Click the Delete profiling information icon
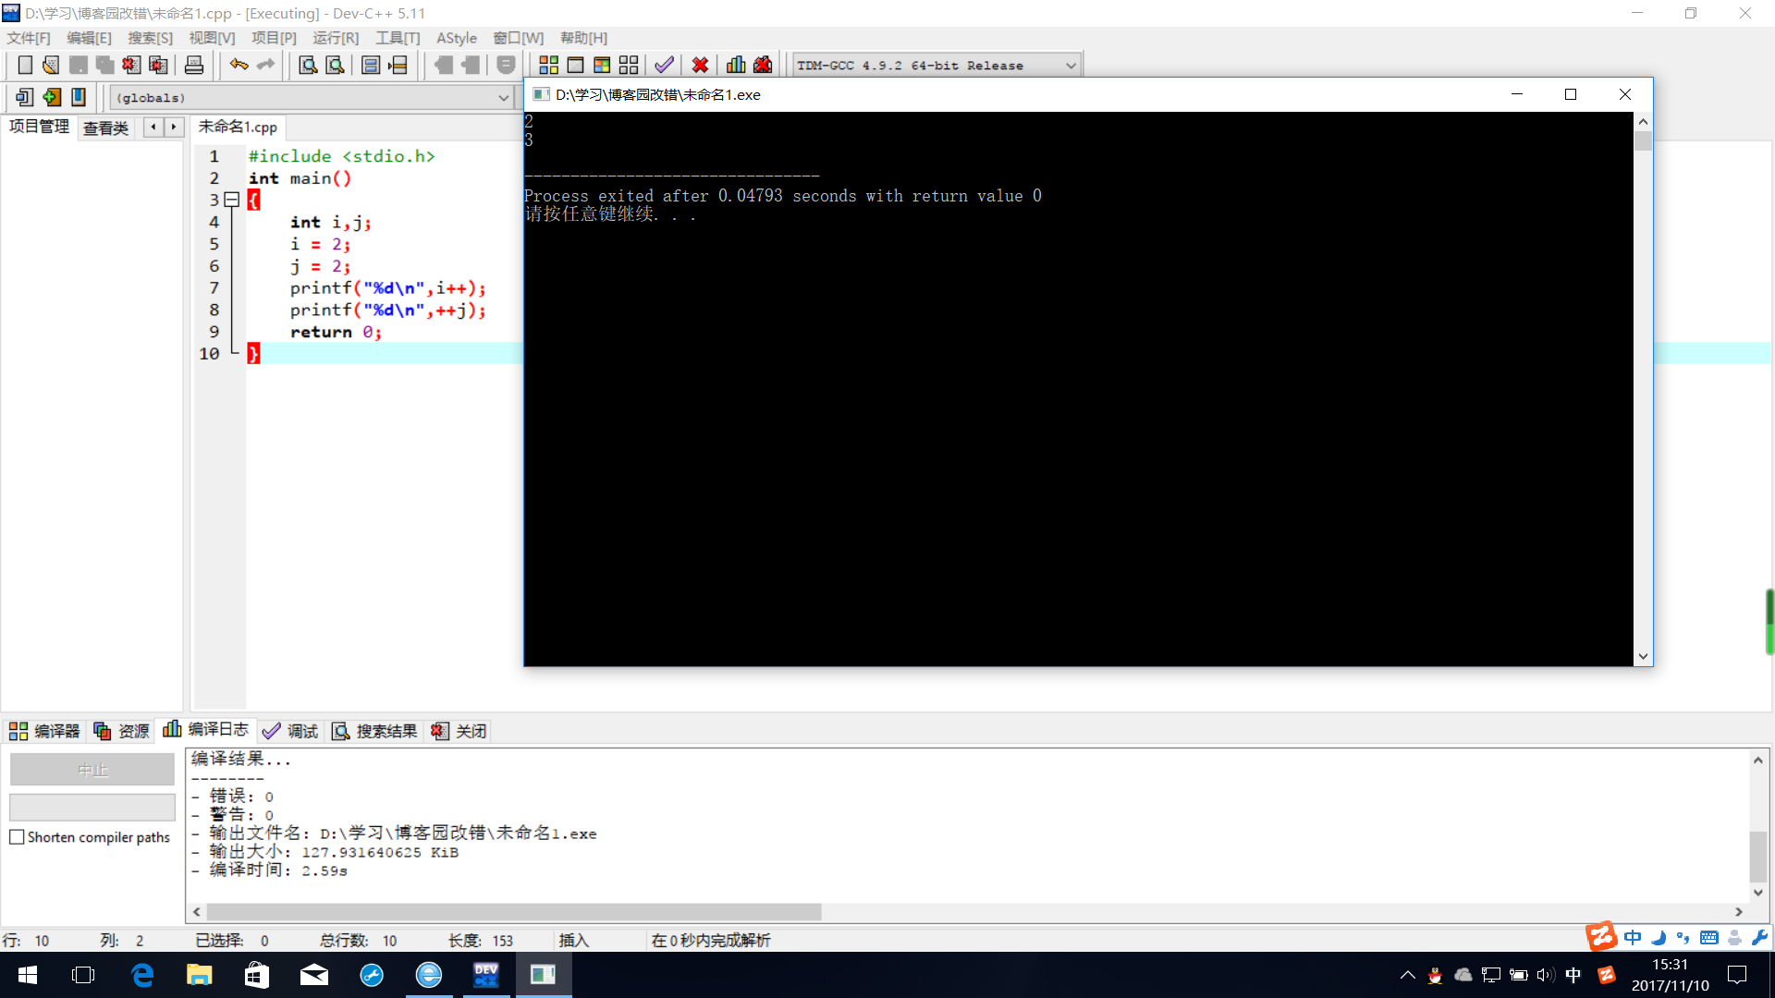1775x998 pixels. (763, 65)
